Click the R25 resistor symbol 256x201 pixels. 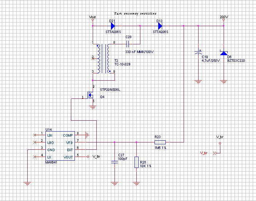pos(136,162)
